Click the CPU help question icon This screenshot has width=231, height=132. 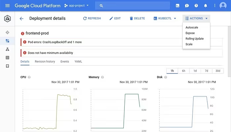pos(29,77)
